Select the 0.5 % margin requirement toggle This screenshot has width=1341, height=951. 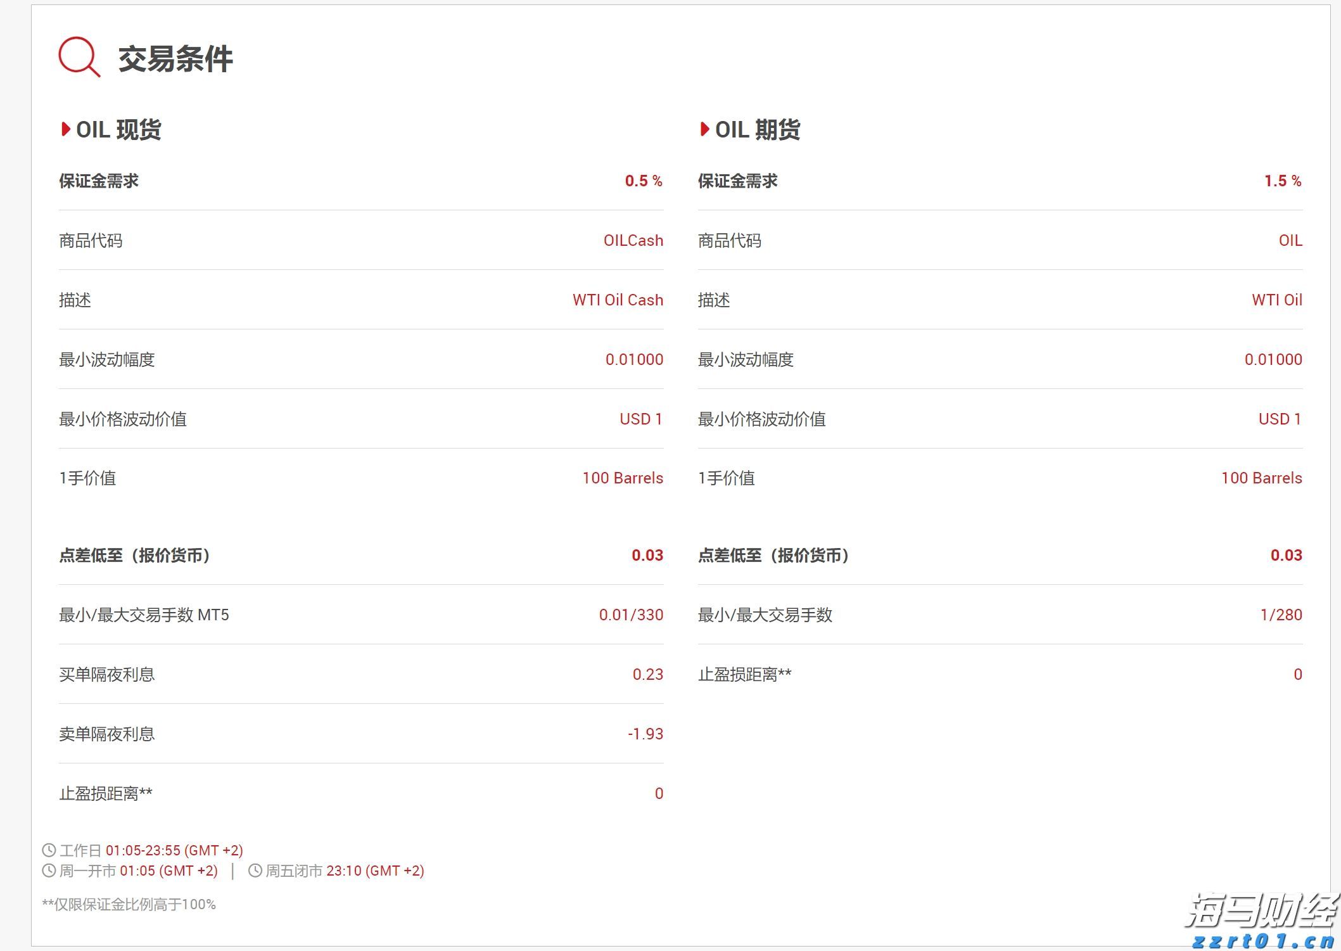pos(644,181)
